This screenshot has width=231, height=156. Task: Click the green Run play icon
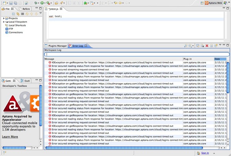[x=42, y=3]
